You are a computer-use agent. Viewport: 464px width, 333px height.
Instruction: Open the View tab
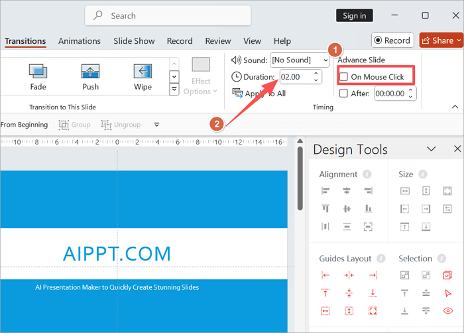[x=252, y=41]
